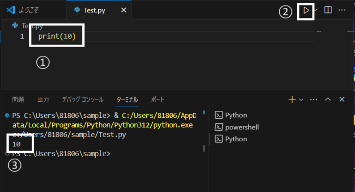Click the powershell terminal icon in list

tap(219, 127)
